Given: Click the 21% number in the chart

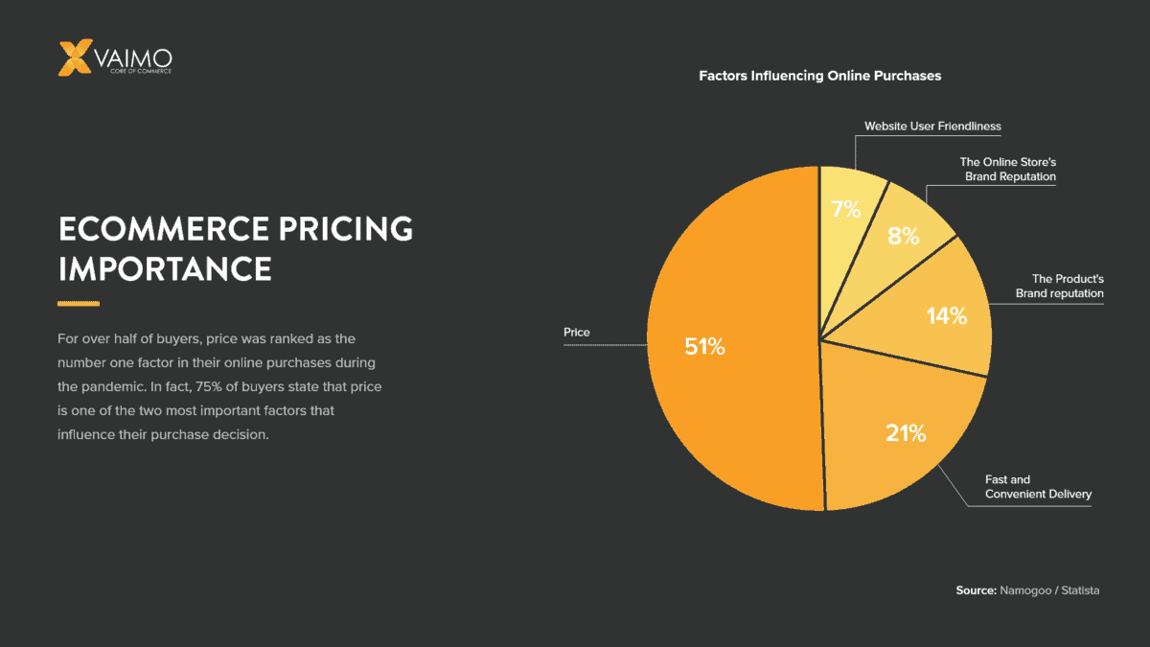Looking at the screenshot, I should 906,433.
